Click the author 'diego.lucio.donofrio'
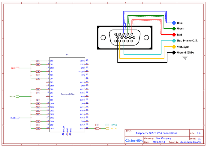207x147 pixels. pos(191,142)
